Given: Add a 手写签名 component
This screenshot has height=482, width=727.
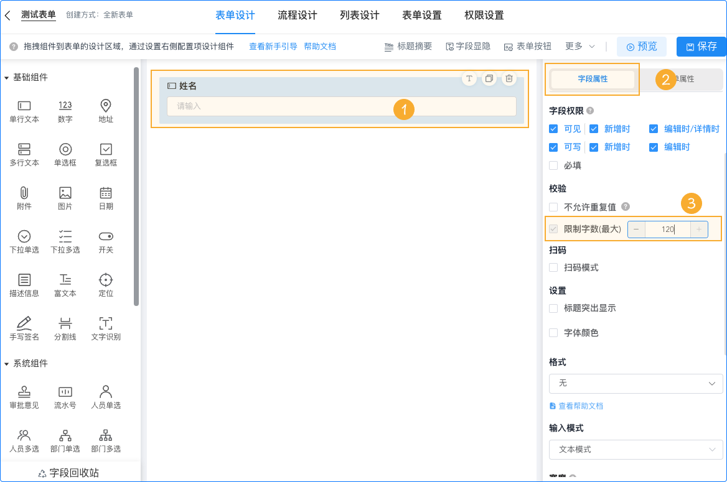Looking at the screenshot, I should [24, 327].
